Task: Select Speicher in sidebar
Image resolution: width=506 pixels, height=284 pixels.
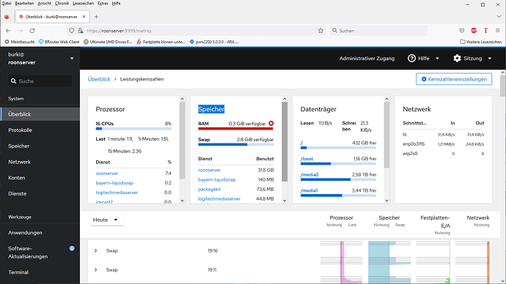Action: point(40,146)
